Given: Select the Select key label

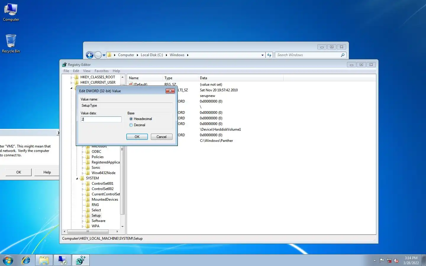Looking at the screenshot, I should 96,210.
